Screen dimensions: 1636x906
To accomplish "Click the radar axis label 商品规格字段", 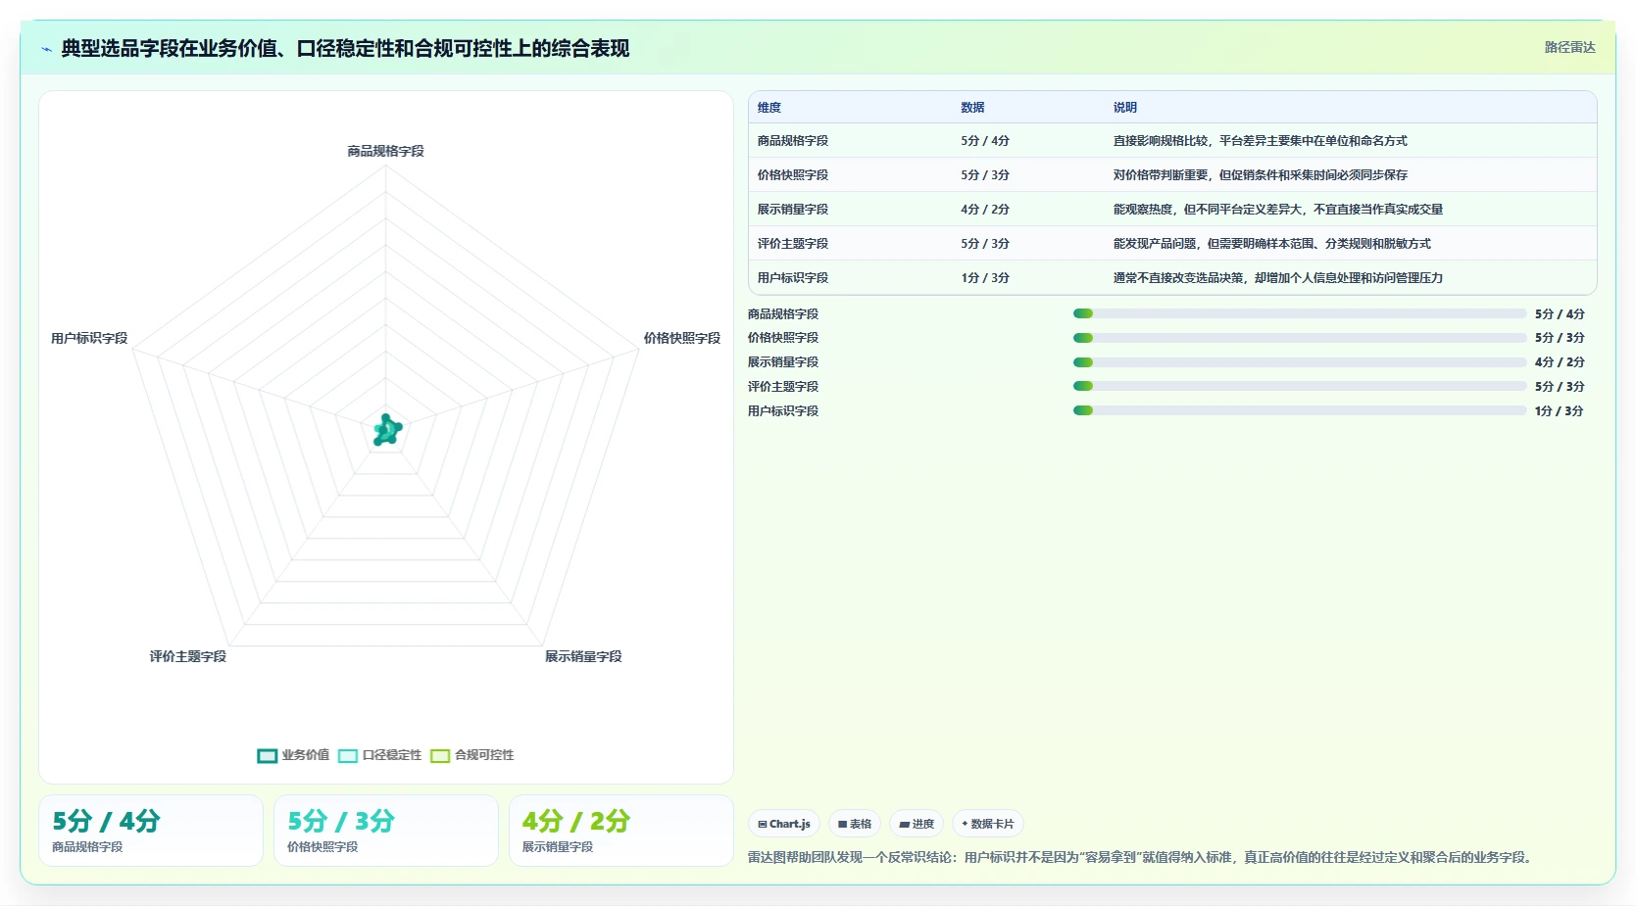I will click(x=385, y=151).
